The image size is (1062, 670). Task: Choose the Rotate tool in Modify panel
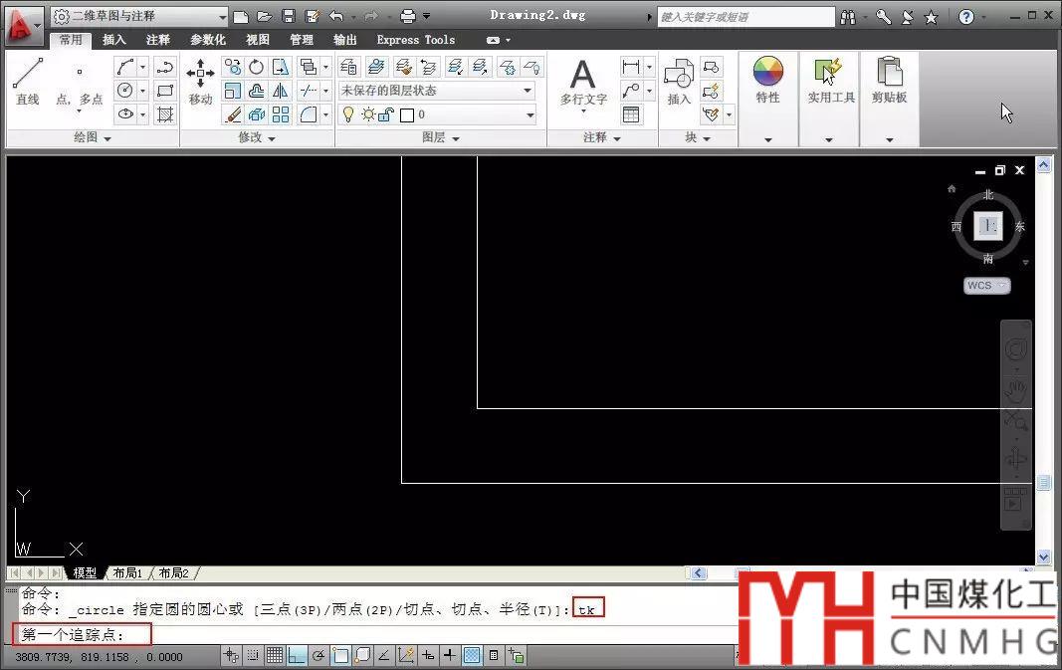click(256, 67)
